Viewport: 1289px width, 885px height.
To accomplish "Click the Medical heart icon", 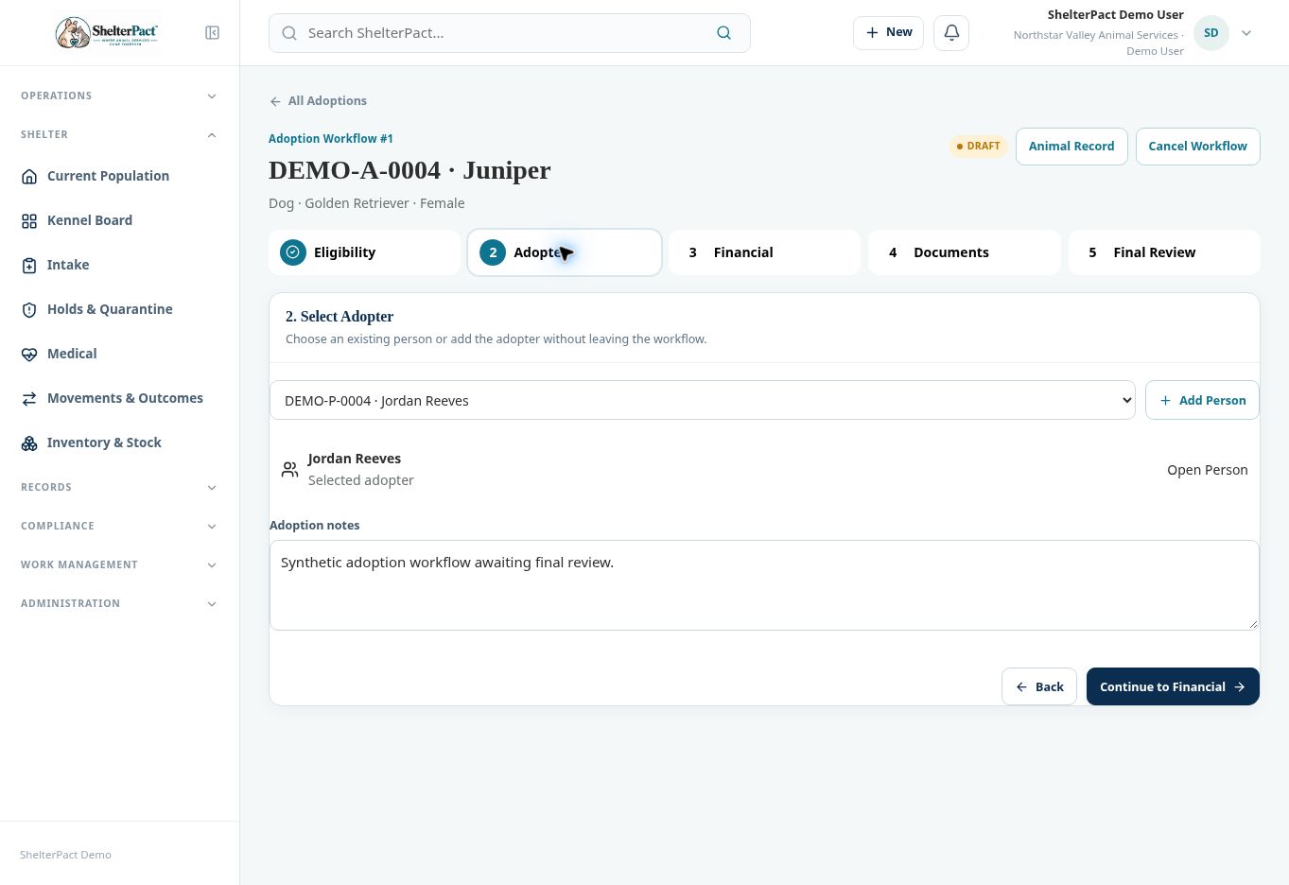I will click(x=29, y=355).
